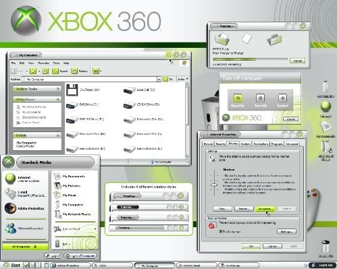The width and height of the screenshot is (337, 269).
Task: Click the Turn Off power icon
Action: [x=260, y=98]
